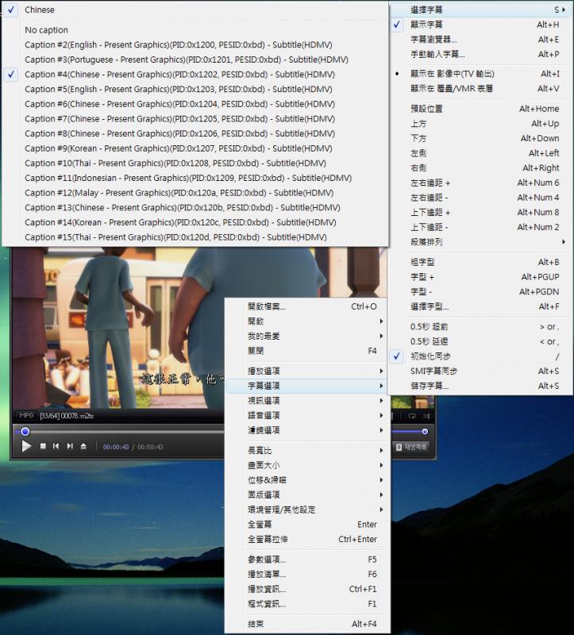The image size is (574, 635).
Task: Click the seek bar position knob
Action: tap(25, 432)
